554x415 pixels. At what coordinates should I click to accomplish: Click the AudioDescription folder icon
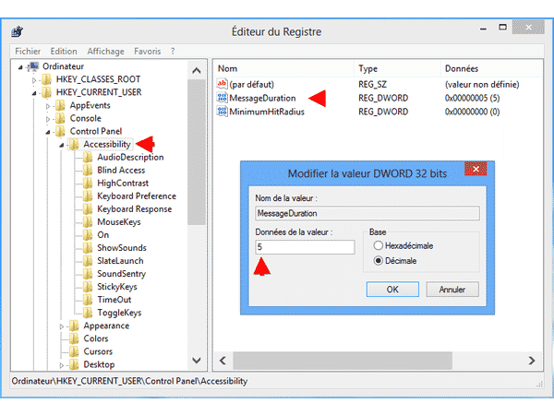(88, 158)
